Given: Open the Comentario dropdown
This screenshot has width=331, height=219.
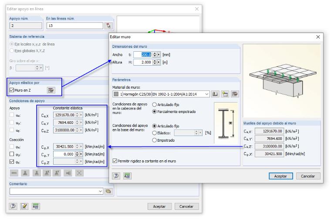Looking at the screenshot, I should (x=101, y=191).
